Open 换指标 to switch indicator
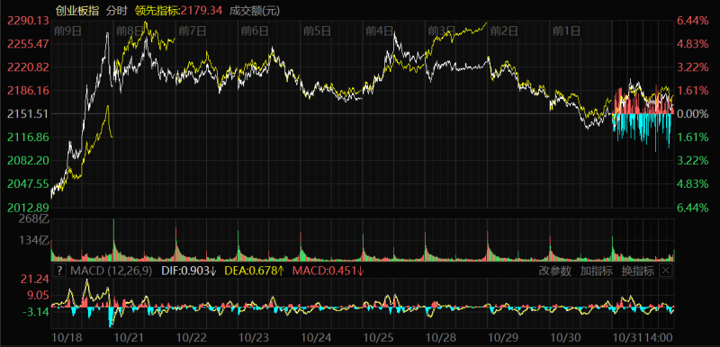Viewport: 720px width, 347px height. click(x=637, y=271)
